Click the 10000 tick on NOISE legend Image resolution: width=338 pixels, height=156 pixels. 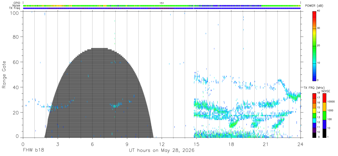pyautogui.click(x=331, y=102)
